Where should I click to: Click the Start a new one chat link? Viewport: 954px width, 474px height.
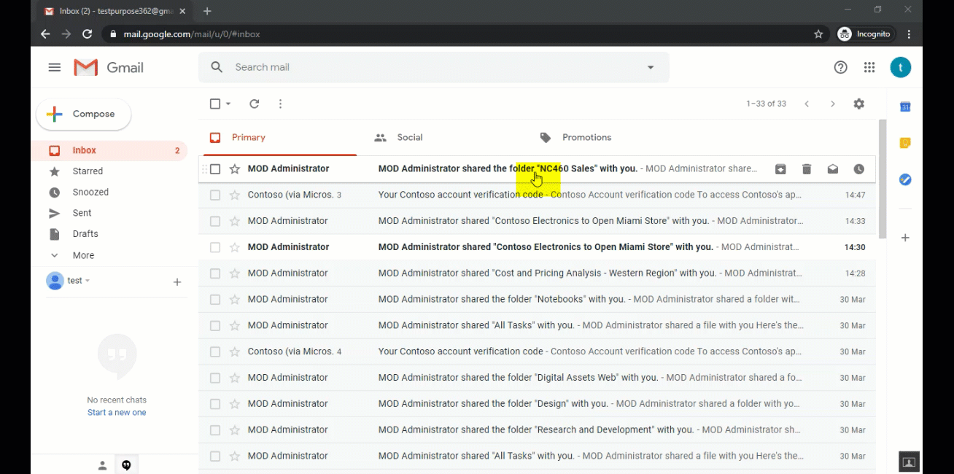117,413
